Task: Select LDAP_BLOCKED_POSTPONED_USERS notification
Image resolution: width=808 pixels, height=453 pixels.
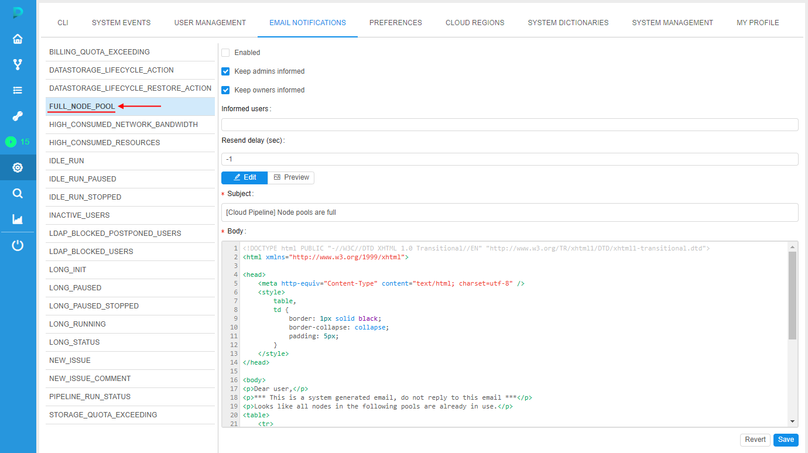Action: [x=130, y=234]
